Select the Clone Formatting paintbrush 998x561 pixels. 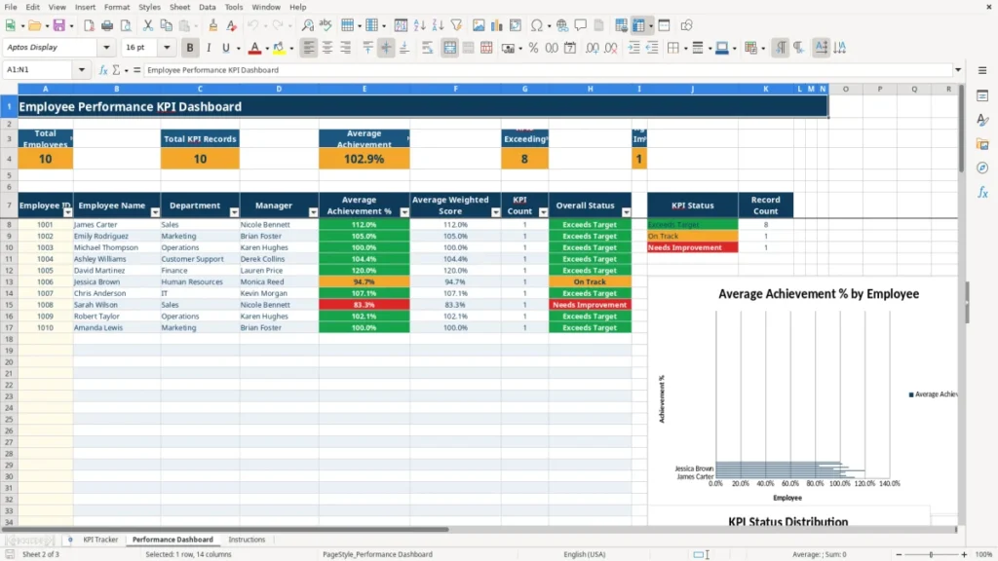213,25
